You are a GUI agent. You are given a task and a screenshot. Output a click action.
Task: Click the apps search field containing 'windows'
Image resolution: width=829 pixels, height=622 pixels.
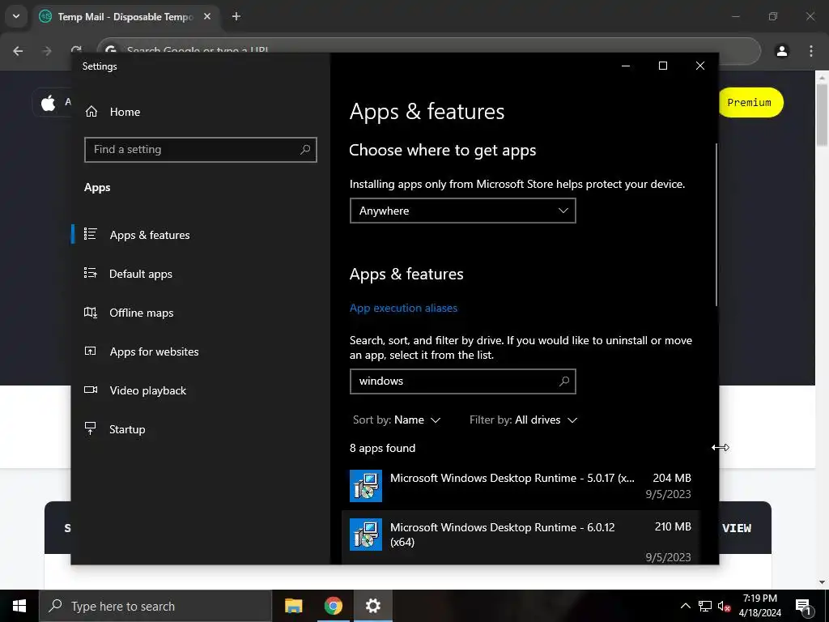[x=462, y=381]
